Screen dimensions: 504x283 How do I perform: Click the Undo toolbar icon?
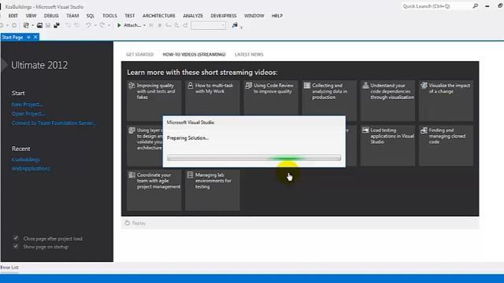point(88,25)
